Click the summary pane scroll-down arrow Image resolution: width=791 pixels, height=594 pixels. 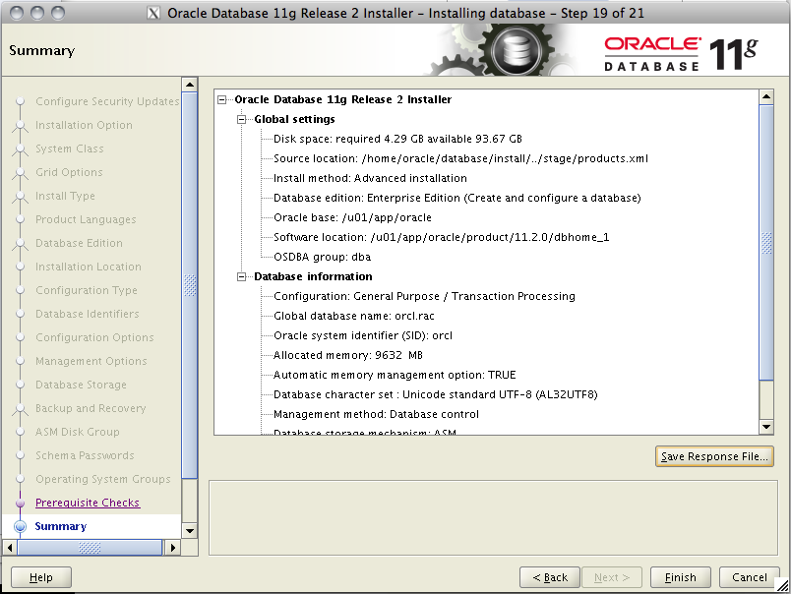[768, 426]
